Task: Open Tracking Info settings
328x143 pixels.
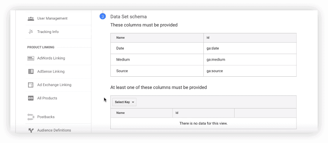Action: click(x=48, y=32)
